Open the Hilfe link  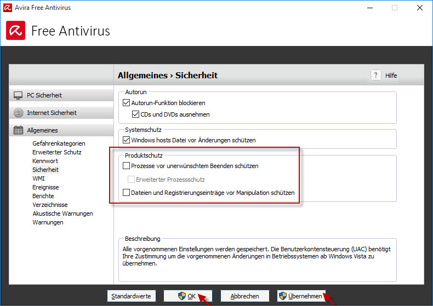[x=391, y=75]
